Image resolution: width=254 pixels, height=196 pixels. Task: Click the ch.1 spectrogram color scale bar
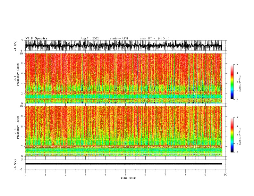click(x=232, y=82)
